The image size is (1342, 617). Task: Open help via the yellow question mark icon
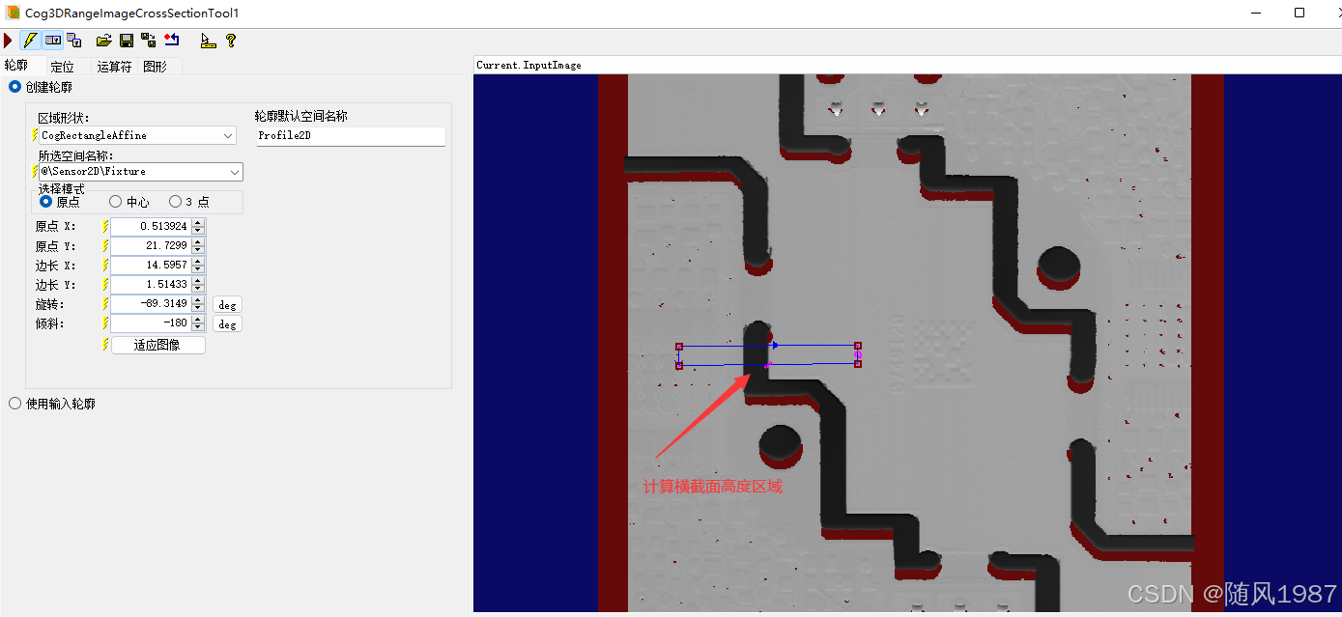pyautogui.click(x=231, y=41)
